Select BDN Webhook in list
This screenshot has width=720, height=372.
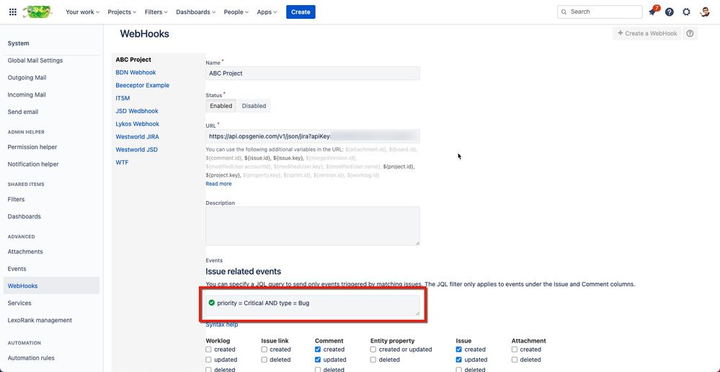click(136, 73)
